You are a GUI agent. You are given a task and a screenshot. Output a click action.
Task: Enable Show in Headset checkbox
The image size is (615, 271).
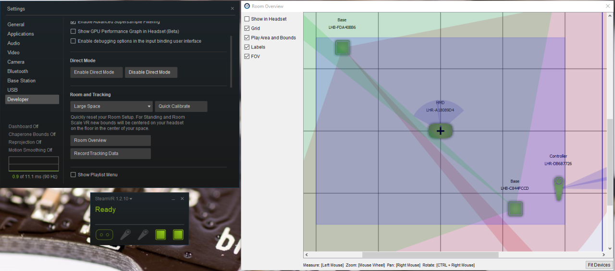pyautogui.click(x=247, y=19)
